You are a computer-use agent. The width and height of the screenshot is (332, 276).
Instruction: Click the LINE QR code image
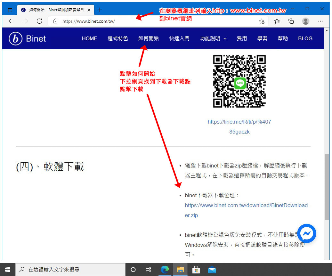tap(239, 81)
